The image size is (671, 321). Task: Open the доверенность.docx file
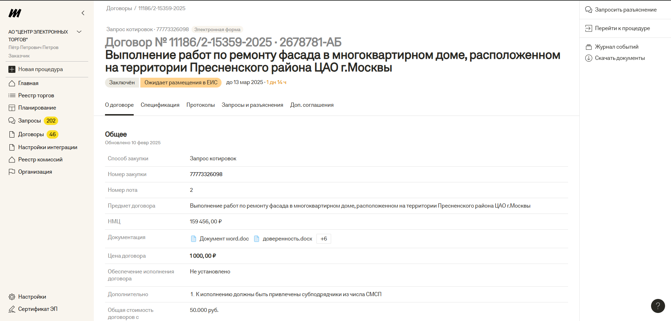(x=287, y=239)
